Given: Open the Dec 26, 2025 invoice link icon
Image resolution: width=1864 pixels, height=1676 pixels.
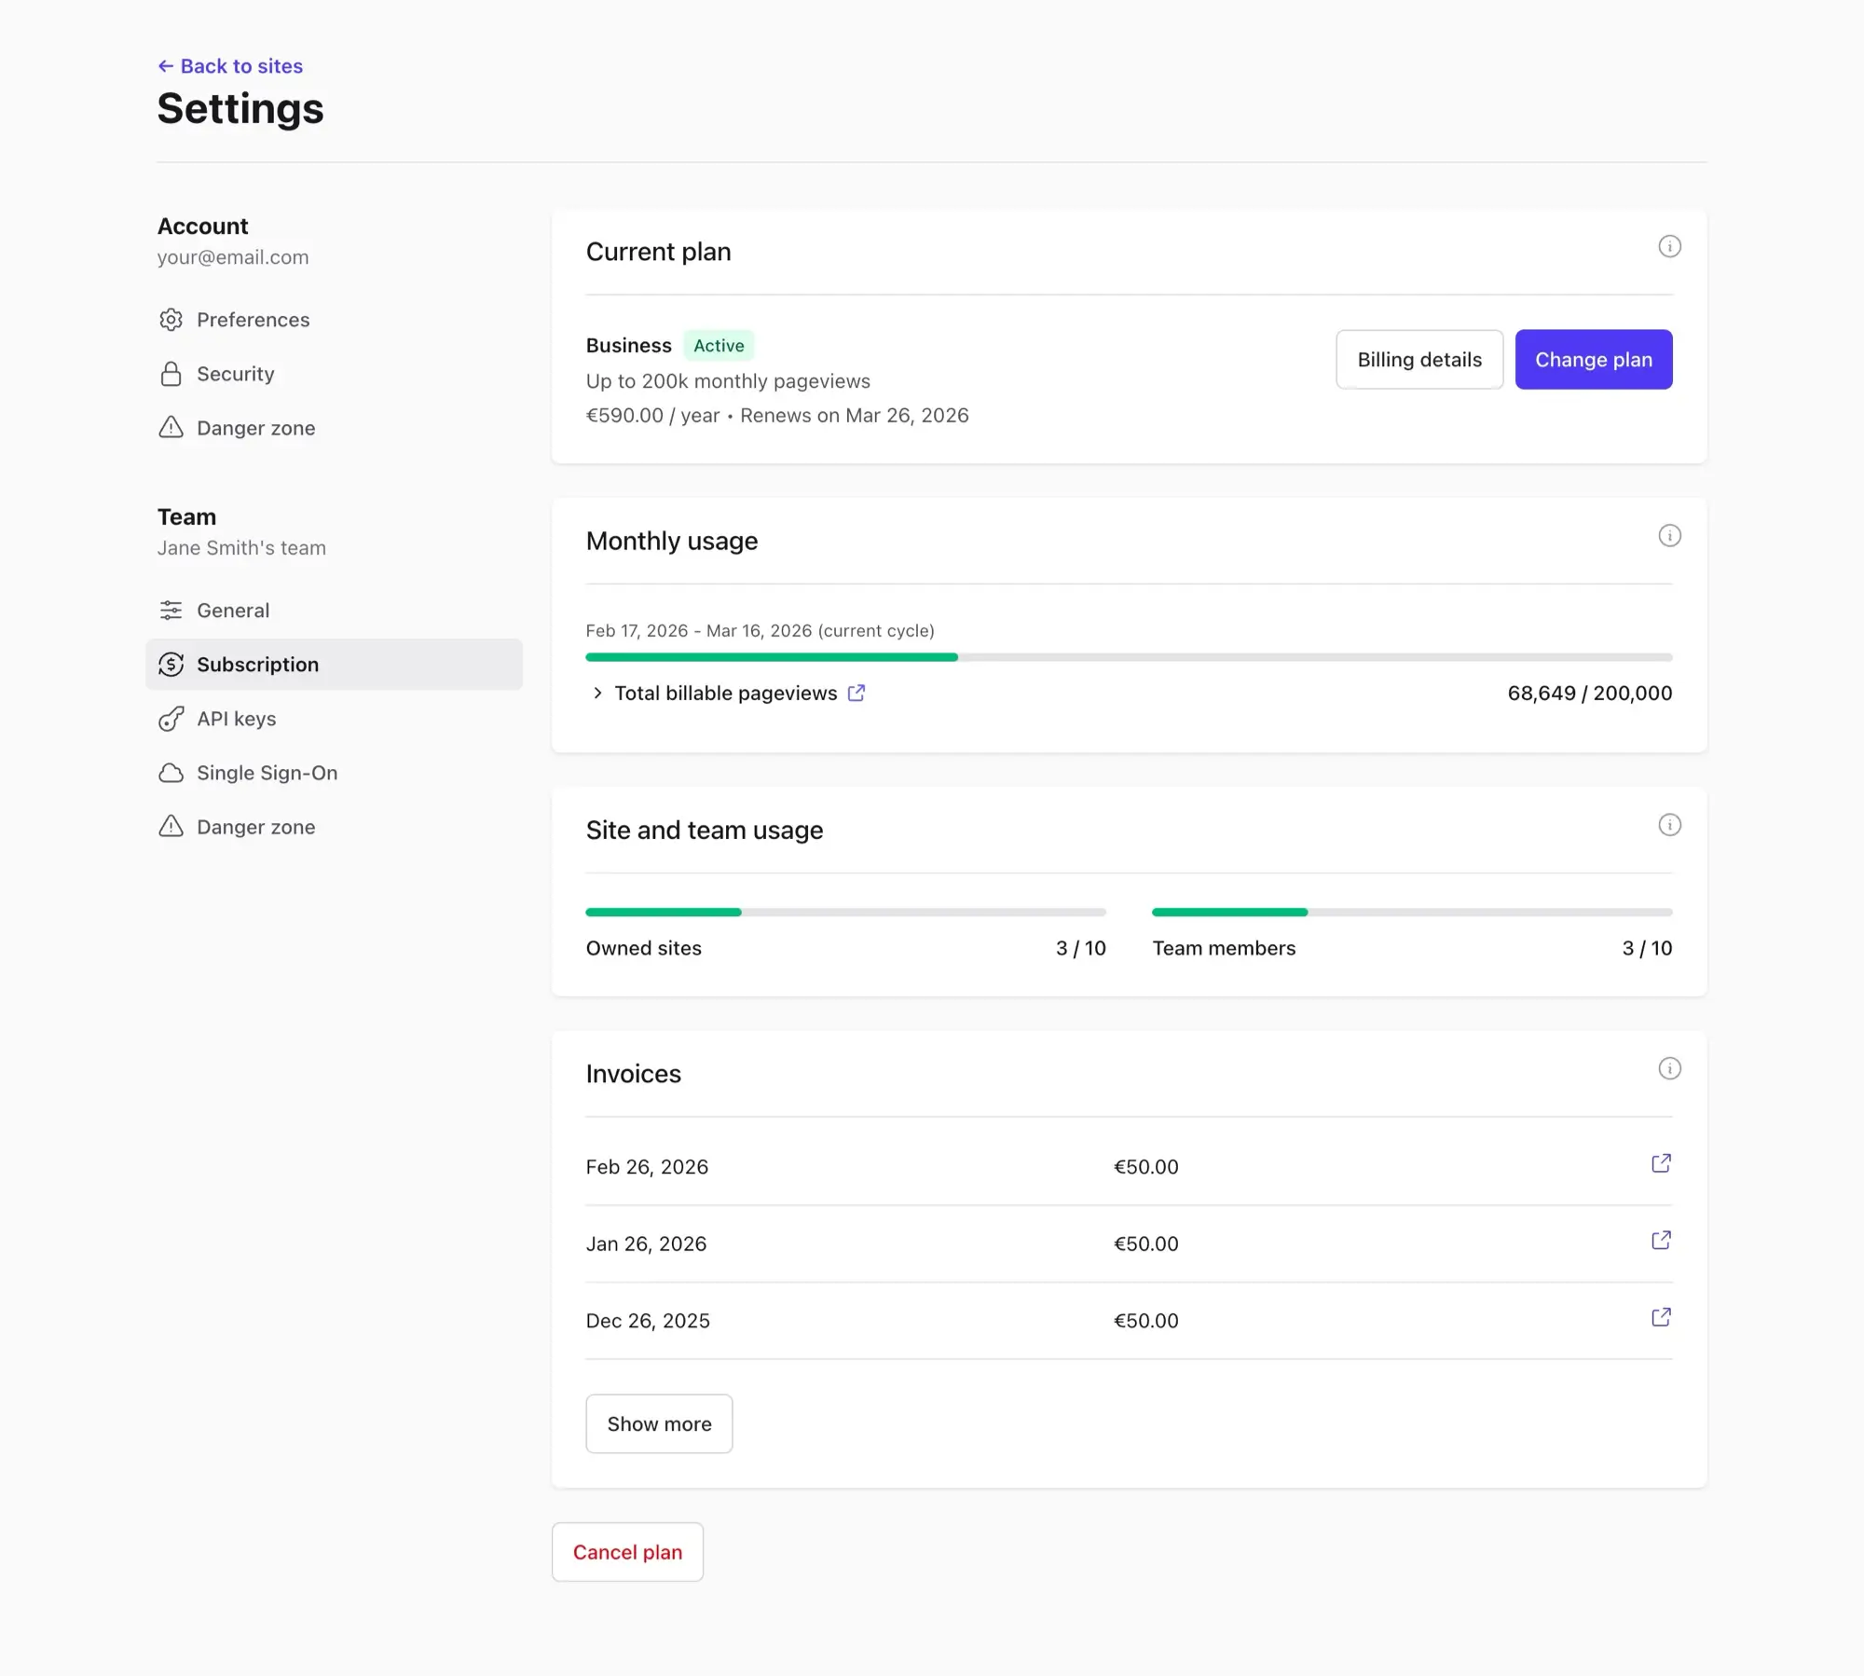Looking at the screenshot, I should [1661, 1317].
